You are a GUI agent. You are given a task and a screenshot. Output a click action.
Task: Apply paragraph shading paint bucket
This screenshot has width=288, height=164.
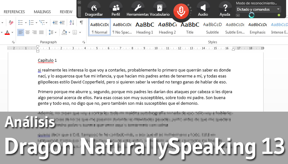(x=64, y=32)
